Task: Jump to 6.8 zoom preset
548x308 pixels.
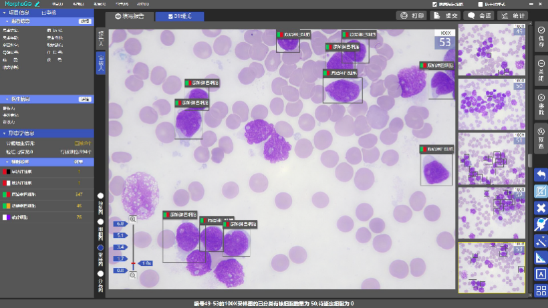Action: [120, 224]
